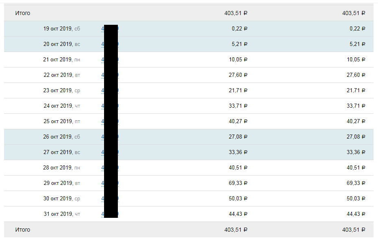The width and height of the screenshot is (378, 241).
Task: Select the 50,03 ₽ amount in the right column
Action: 356,199
